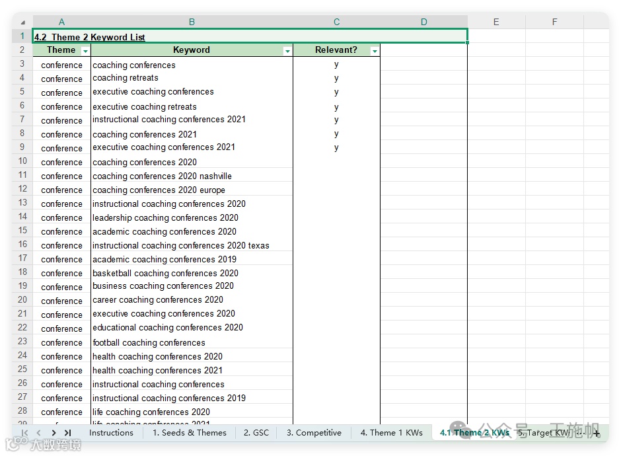Click the select-all corner triangle
Viewport: 621px width, 456px height.
[x=23, y=22]
